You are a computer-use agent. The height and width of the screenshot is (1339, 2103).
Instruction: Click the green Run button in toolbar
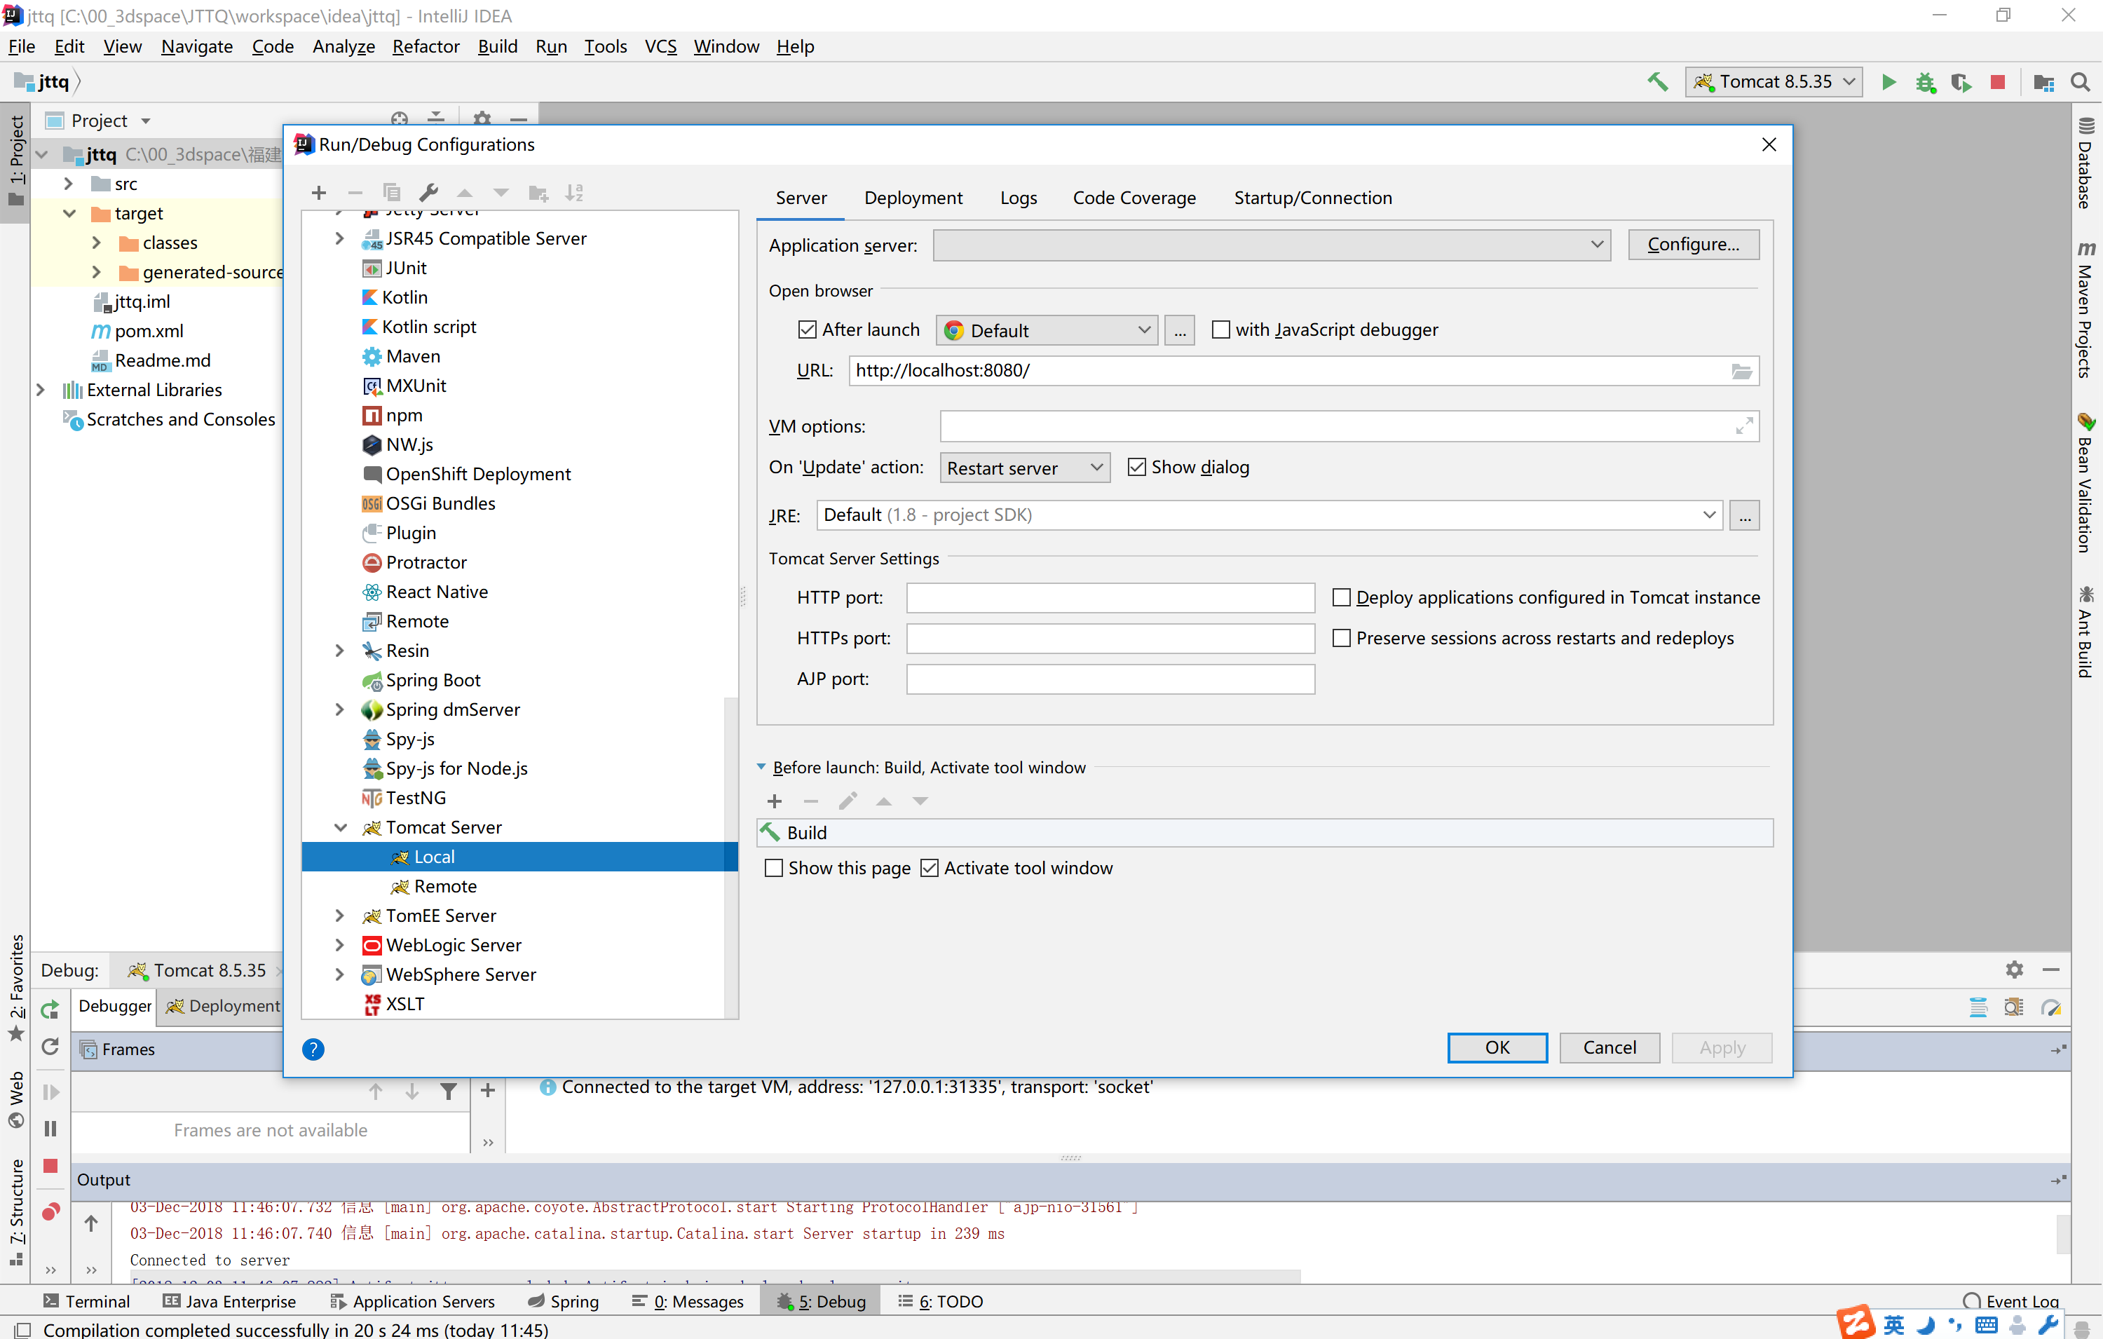(1888, 82)
